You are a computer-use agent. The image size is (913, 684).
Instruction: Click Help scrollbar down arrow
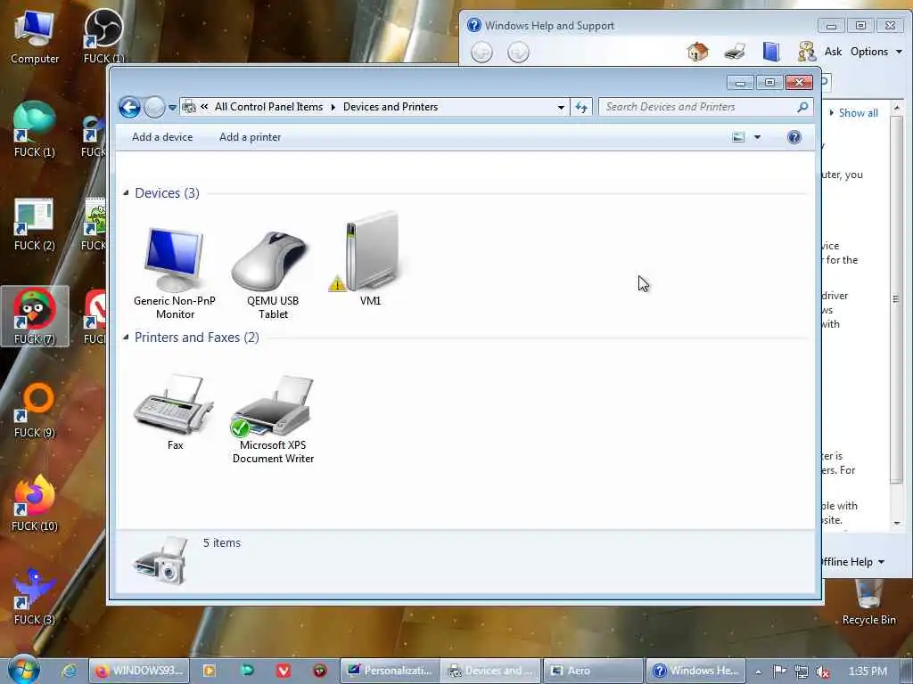pos(897,524)
